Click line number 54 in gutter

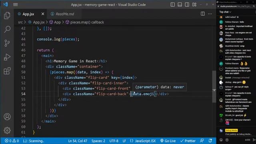[x=23, y=94]
